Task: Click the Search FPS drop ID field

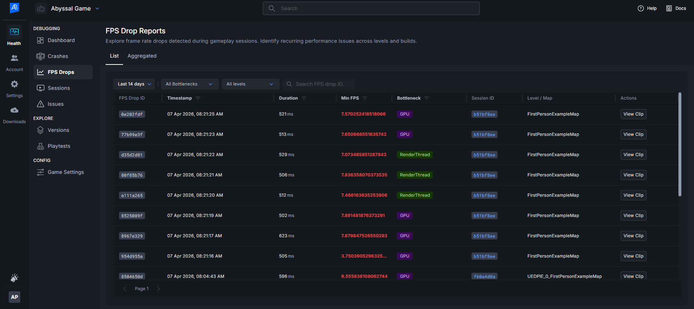Action: pyautogui.click(x=320, y=84)
